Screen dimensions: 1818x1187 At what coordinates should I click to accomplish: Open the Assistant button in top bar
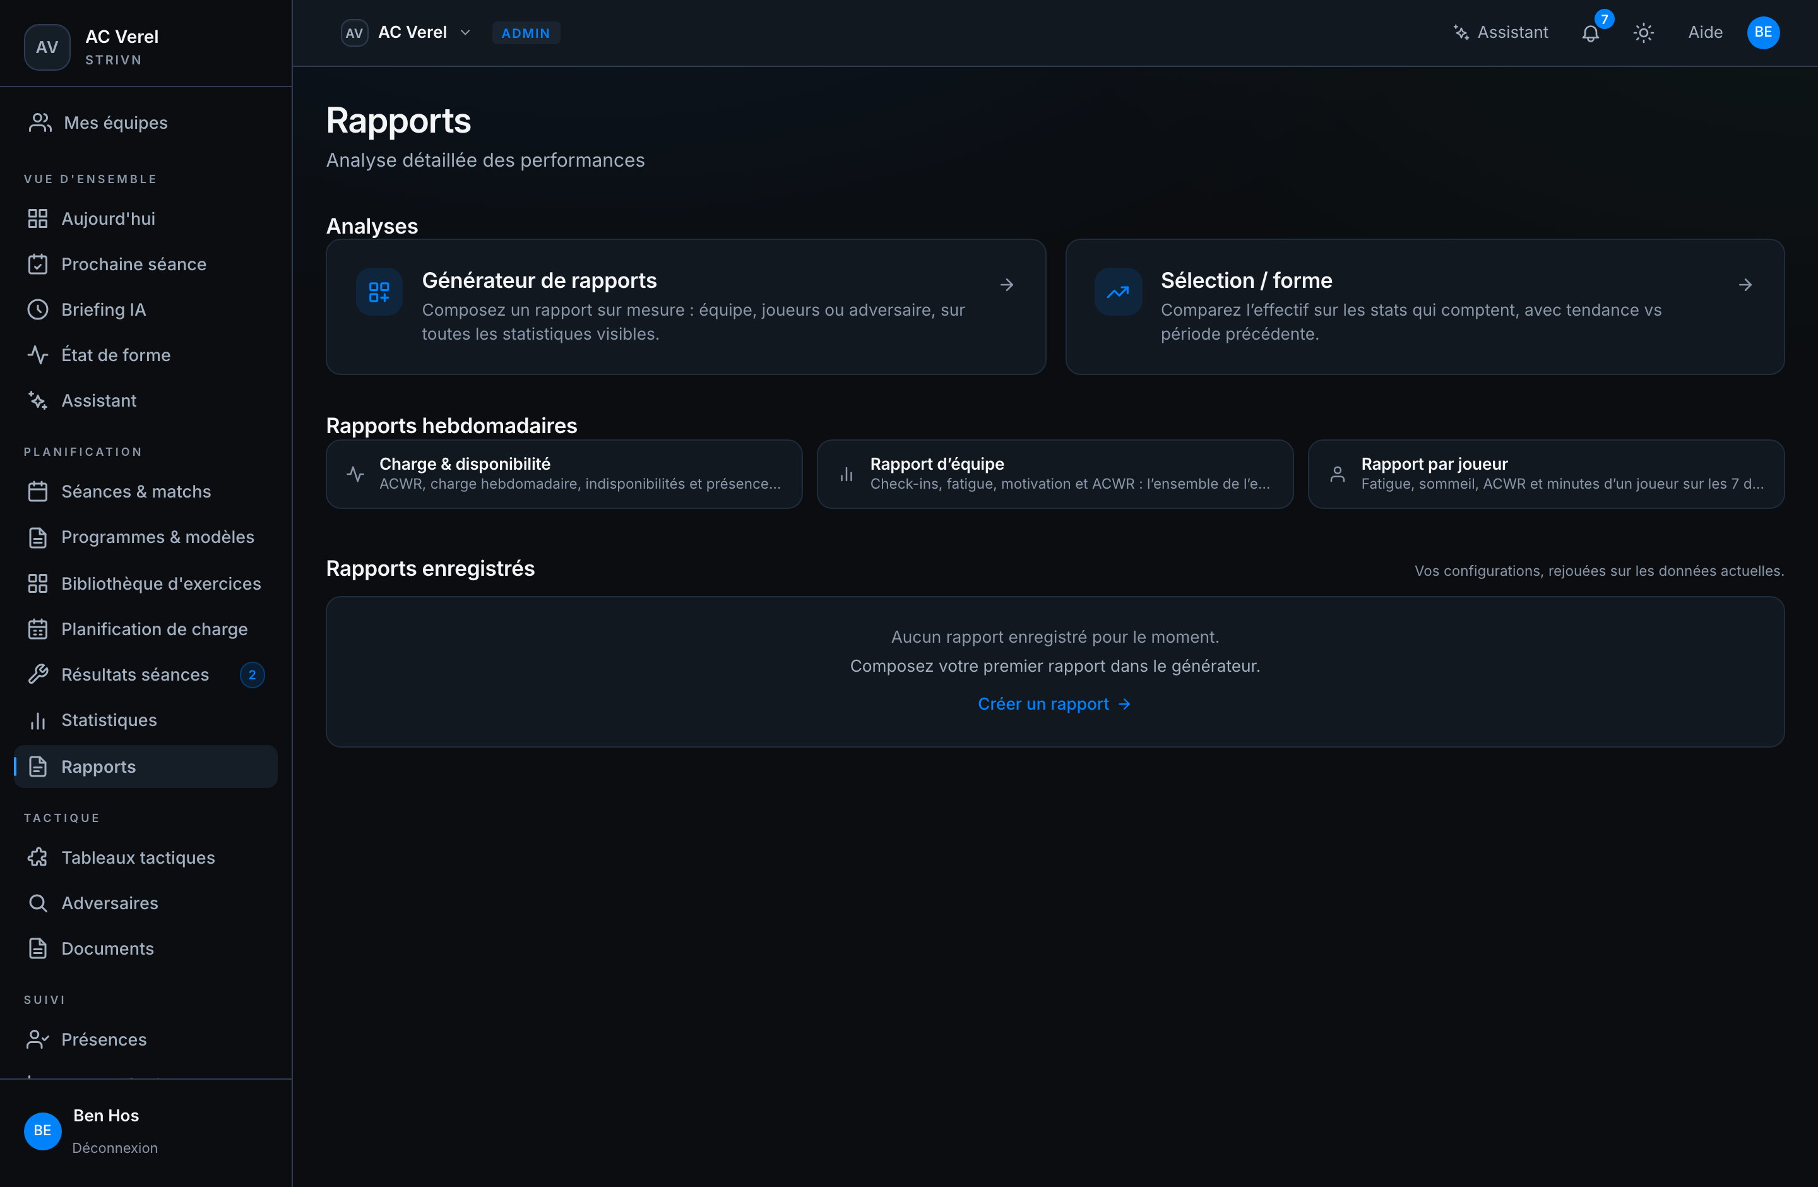point(1500,33)
